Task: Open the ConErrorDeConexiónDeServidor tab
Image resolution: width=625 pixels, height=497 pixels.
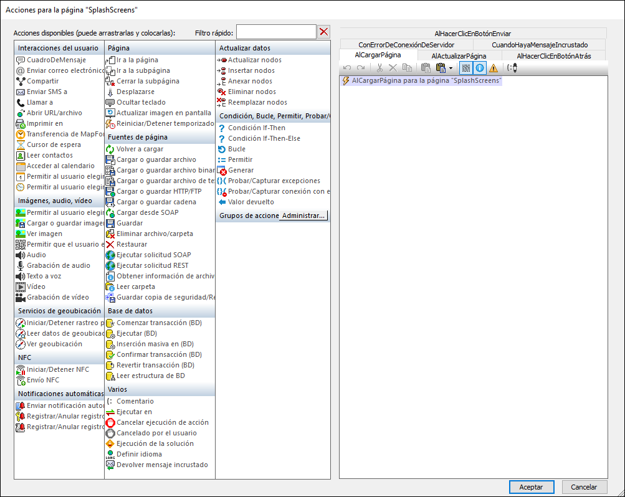Action: click(x=406, y=45)
